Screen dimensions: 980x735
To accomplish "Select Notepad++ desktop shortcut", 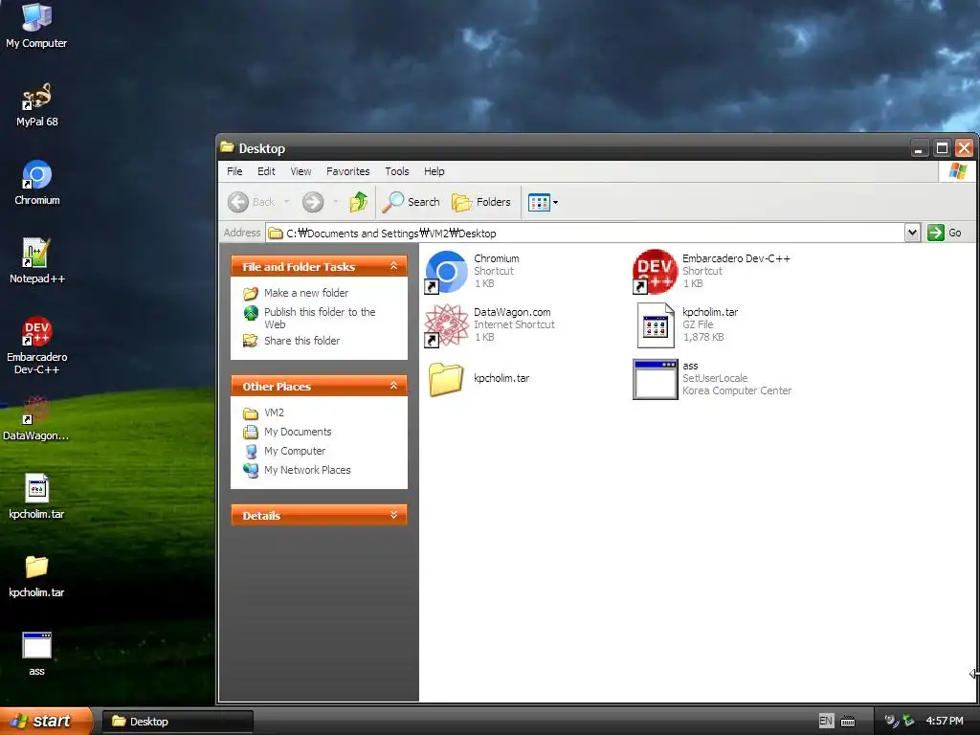I will click(37, 261).
